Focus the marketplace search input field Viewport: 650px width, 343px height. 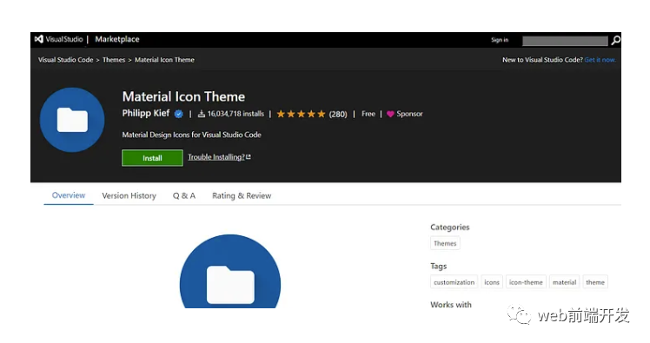coord(565,41)
